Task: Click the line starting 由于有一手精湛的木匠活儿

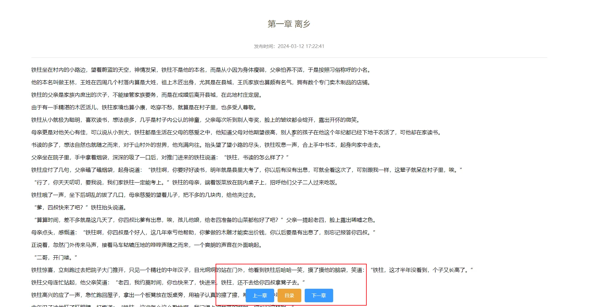Action: tap(145, 108)
